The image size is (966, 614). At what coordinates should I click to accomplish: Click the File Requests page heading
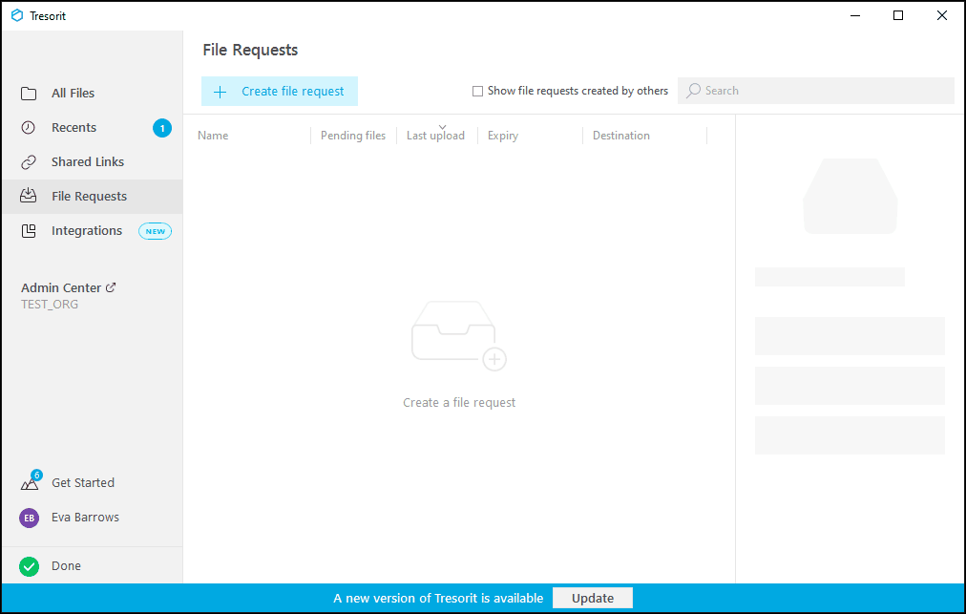250,50
